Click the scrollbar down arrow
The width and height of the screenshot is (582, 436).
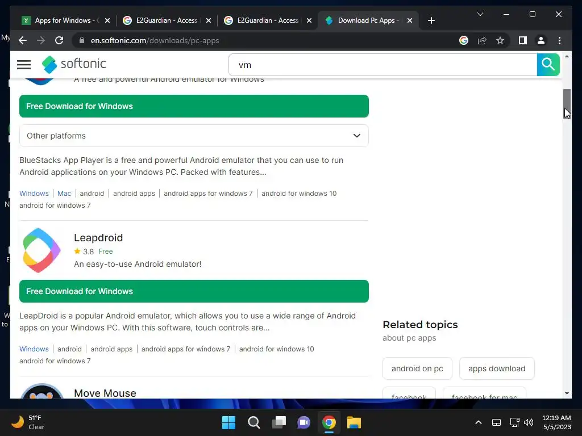(567, 393)
